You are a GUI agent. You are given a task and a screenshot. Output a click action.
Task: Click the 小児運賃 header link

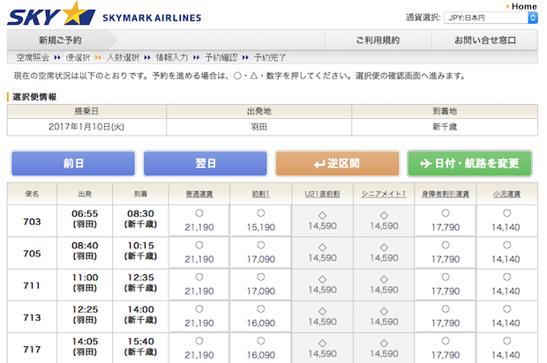506,194
